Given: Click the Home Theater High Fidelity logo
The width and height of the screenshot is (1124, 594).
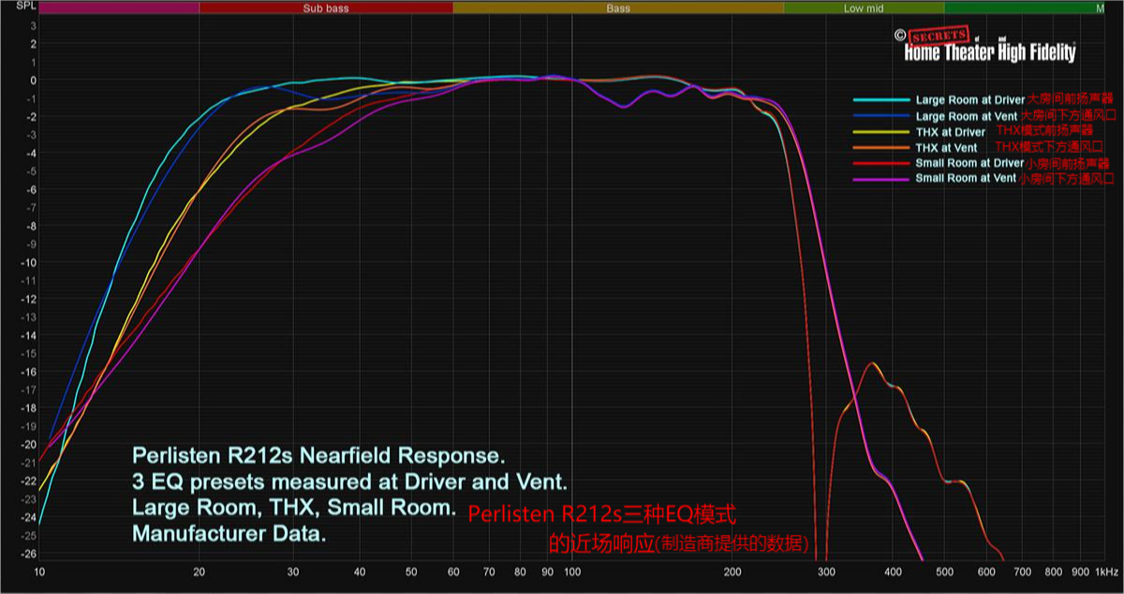Looking at the screenshot, I should [x=990, y=52].
